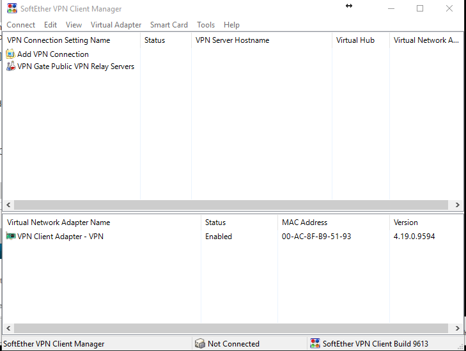
Task: Open the Help menu
Action: (x=231, y=25)
